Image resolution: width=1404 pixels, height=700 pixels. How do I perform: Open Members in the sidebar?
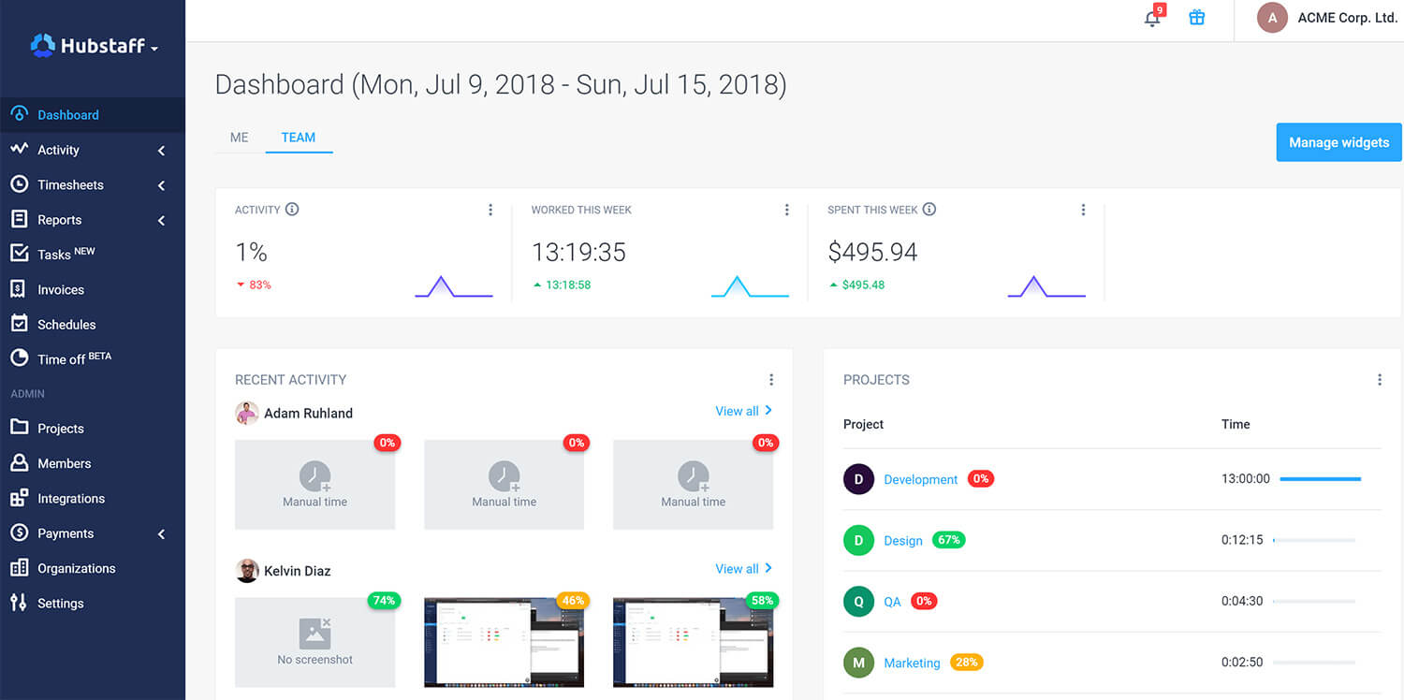tap(65, 463)
